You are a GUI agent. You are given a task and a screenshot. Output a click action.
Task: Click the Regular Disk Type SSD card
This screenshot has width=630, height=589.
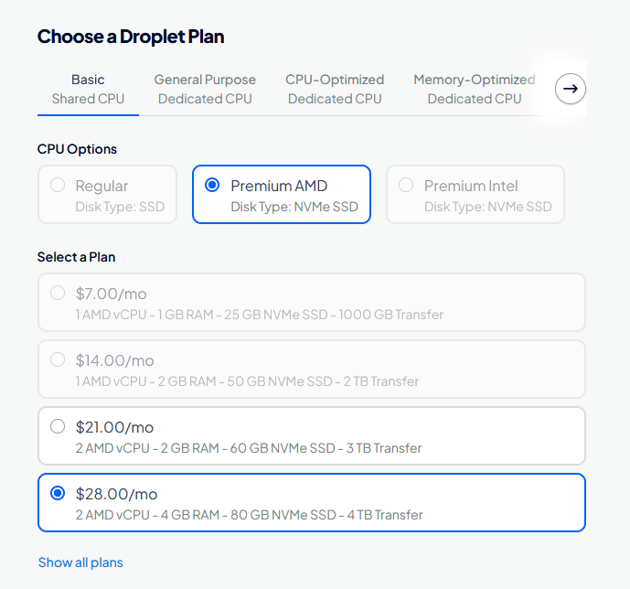pos(107,195)
